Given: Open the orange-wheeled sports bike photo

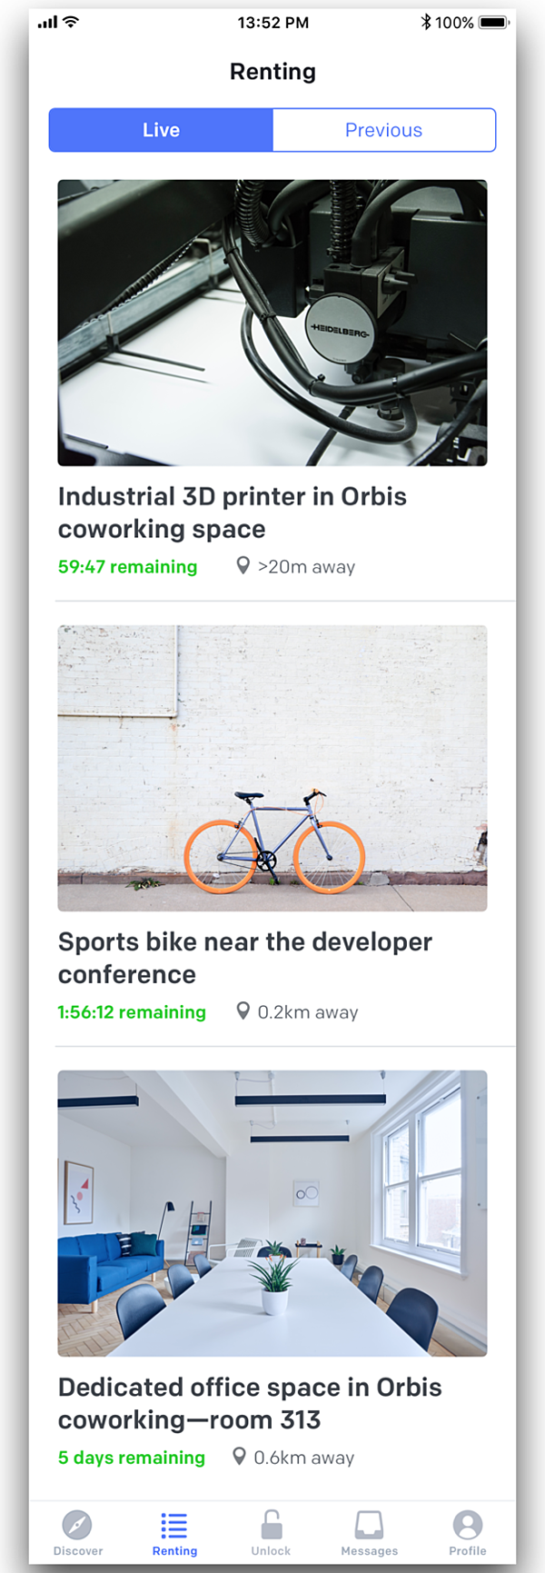Looking at the screenshot, I should 272,768.
